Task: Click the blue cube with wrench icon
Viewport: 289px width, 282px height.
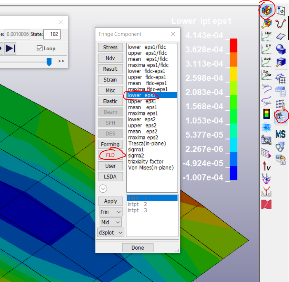Action: tap(281, 62)
